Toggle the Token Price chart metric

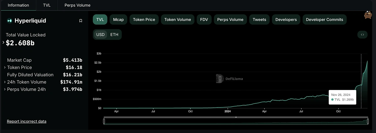[x=144, y=19]
